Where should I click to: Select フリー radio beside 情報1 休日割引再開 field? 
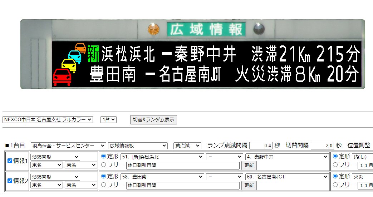(x=104, y=165)
